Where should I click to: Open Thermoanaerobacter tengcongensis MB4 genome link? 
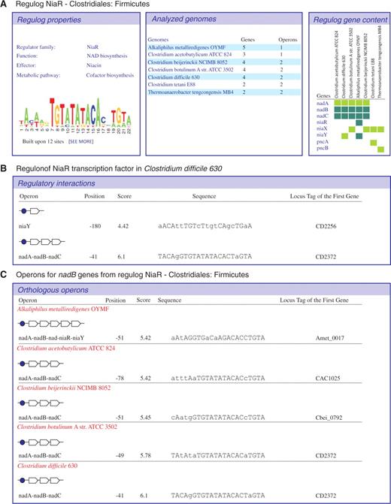click(x=190, y=92)
